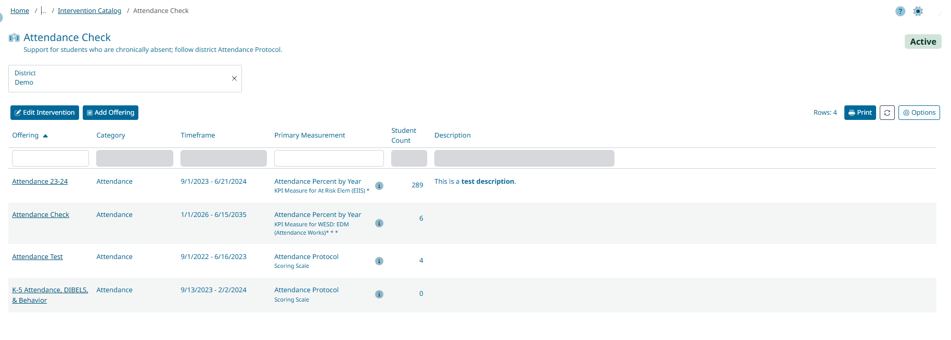Sort by Student Count column header
This screenshot has height=340, width=951.
pos(404,135)
